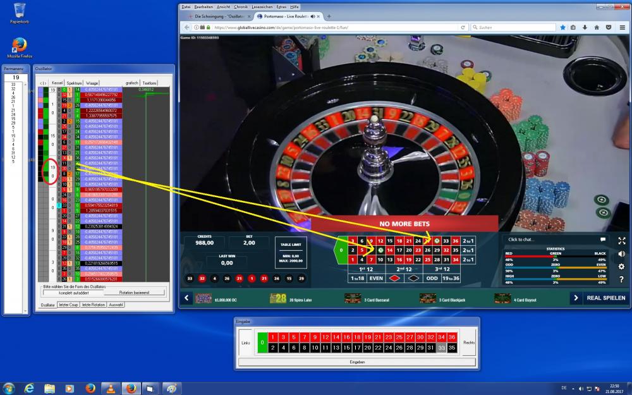The width and height of the screenshot is (632, 395).
Task: Enter fullscreen in the roulette game
Action: pyautogui.click(x=622, y=241)
